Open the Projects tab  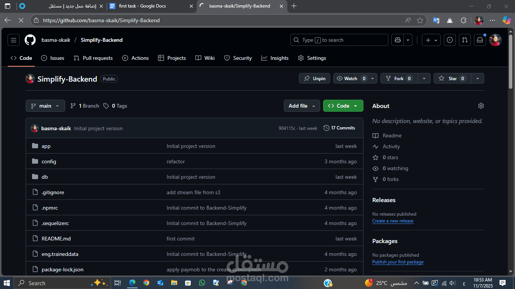point(172,58)
